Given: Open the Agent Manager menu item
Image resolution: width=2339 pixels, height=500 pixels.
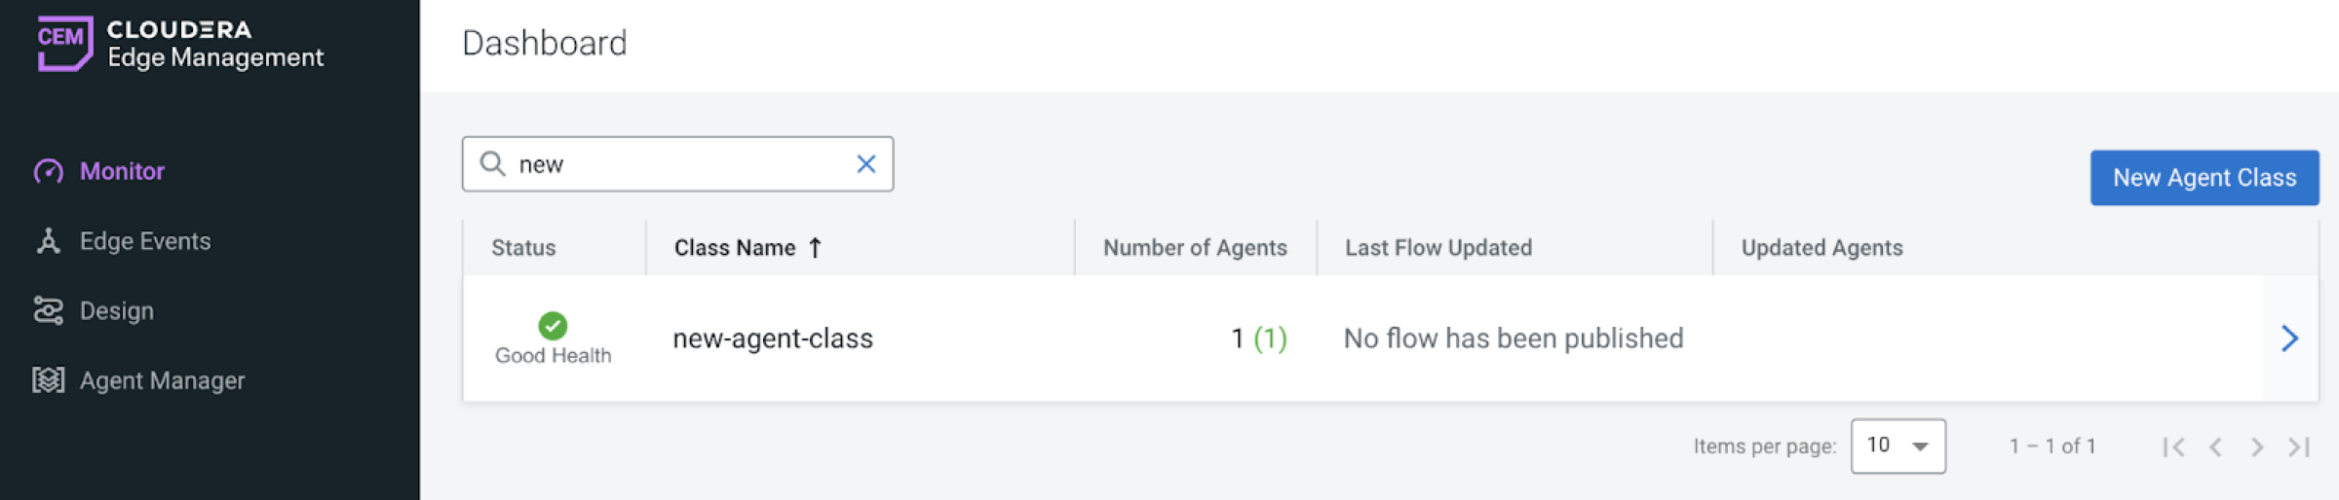Looking at the screenshot, I should click(x=162, y=380).
